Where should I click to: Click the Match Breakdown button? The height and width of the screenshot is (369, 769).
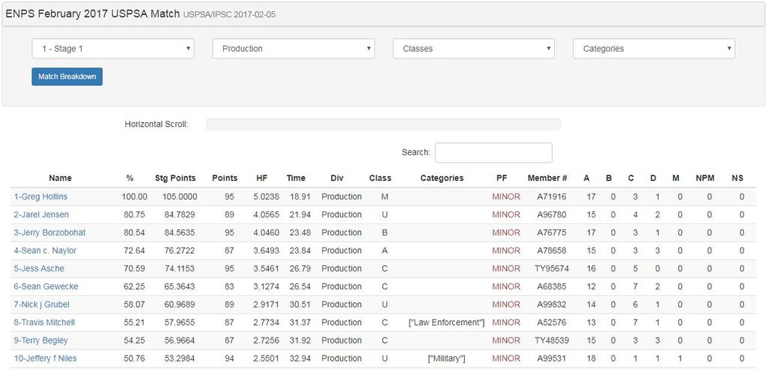[x=67, y=76]
